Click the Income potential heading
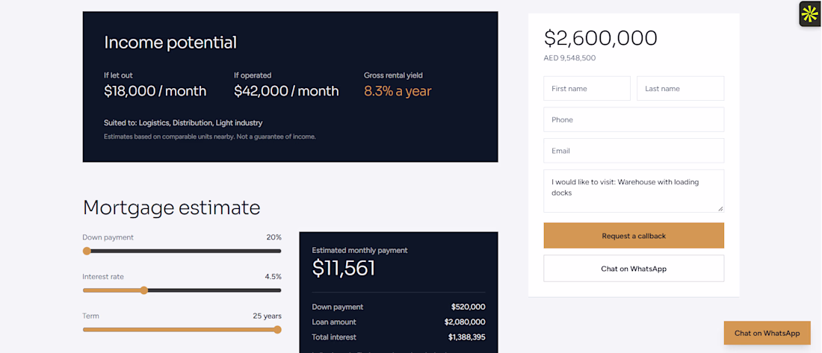 pyautogui.click(x=170, y=43)
